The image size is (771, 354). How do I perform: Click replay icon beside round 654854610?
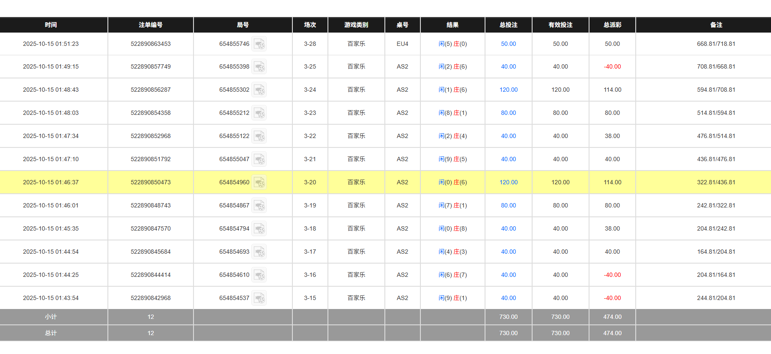[259, 275]
